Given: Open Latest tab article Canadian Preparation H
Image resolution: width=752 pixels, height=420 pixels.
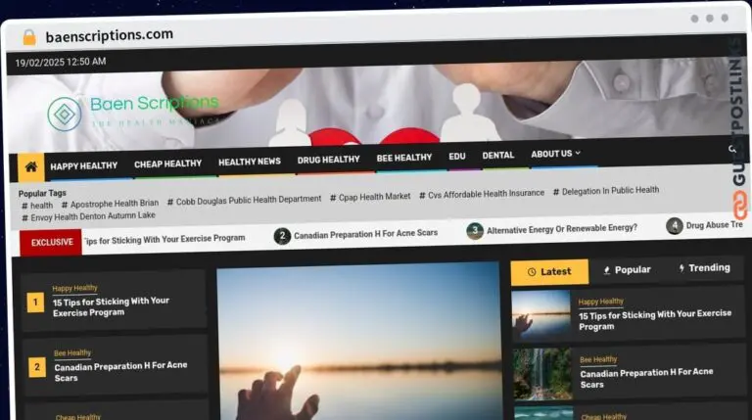Looking at the screenshot, I should click(x=646, y=378).
